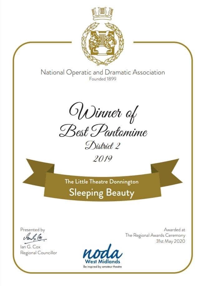Click the 'Regional Councillor' title
Viewport: 203px width, 286px height.
(39, 253)
